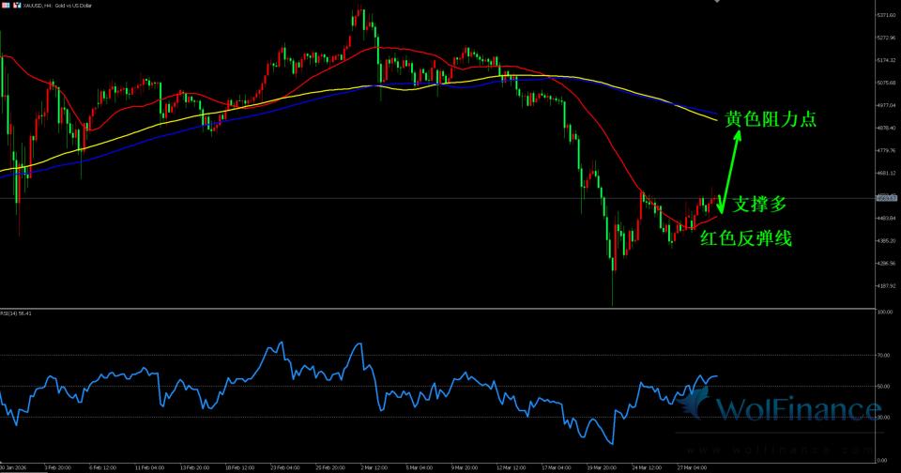Click the RSI 30.00 level label
The image size is (901, 473).
click(883, 417)
